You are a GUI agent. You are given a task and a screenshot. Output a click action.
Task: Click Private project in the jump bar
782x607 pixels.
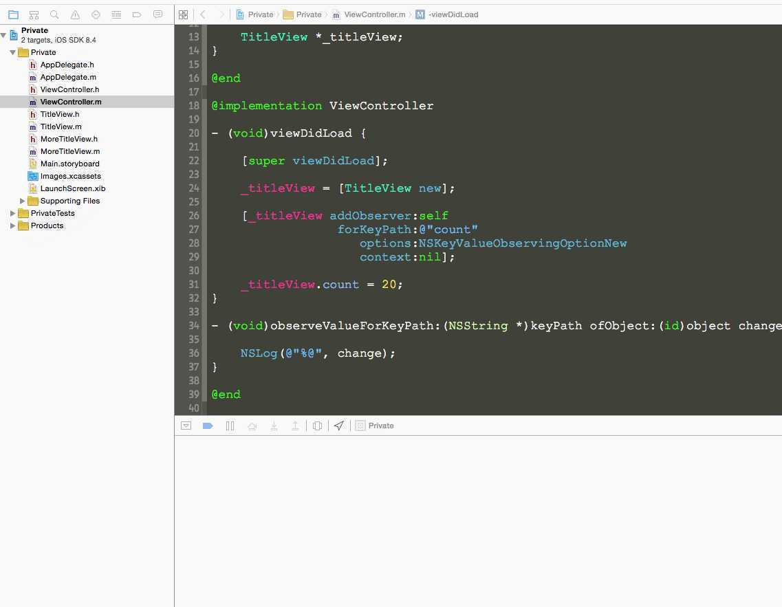[x=255, y=14]
